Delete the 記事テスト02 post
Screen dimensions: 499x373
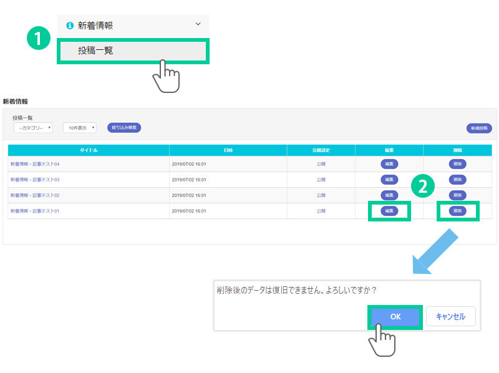point(457,195)
